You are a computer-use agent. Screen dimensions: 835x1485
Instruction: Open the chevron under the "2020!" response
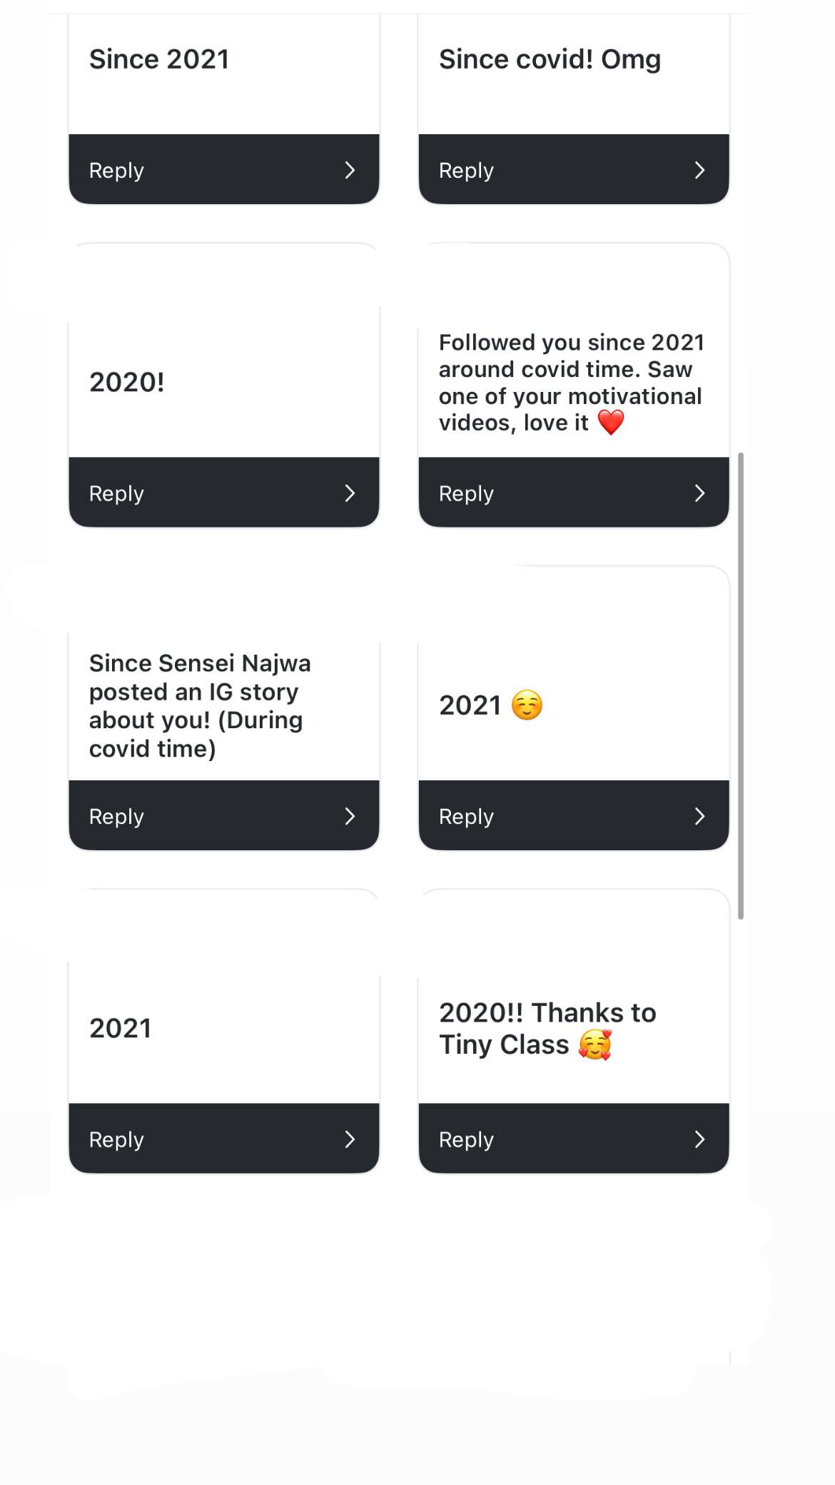pyautogui.click(x=350, y=493)
